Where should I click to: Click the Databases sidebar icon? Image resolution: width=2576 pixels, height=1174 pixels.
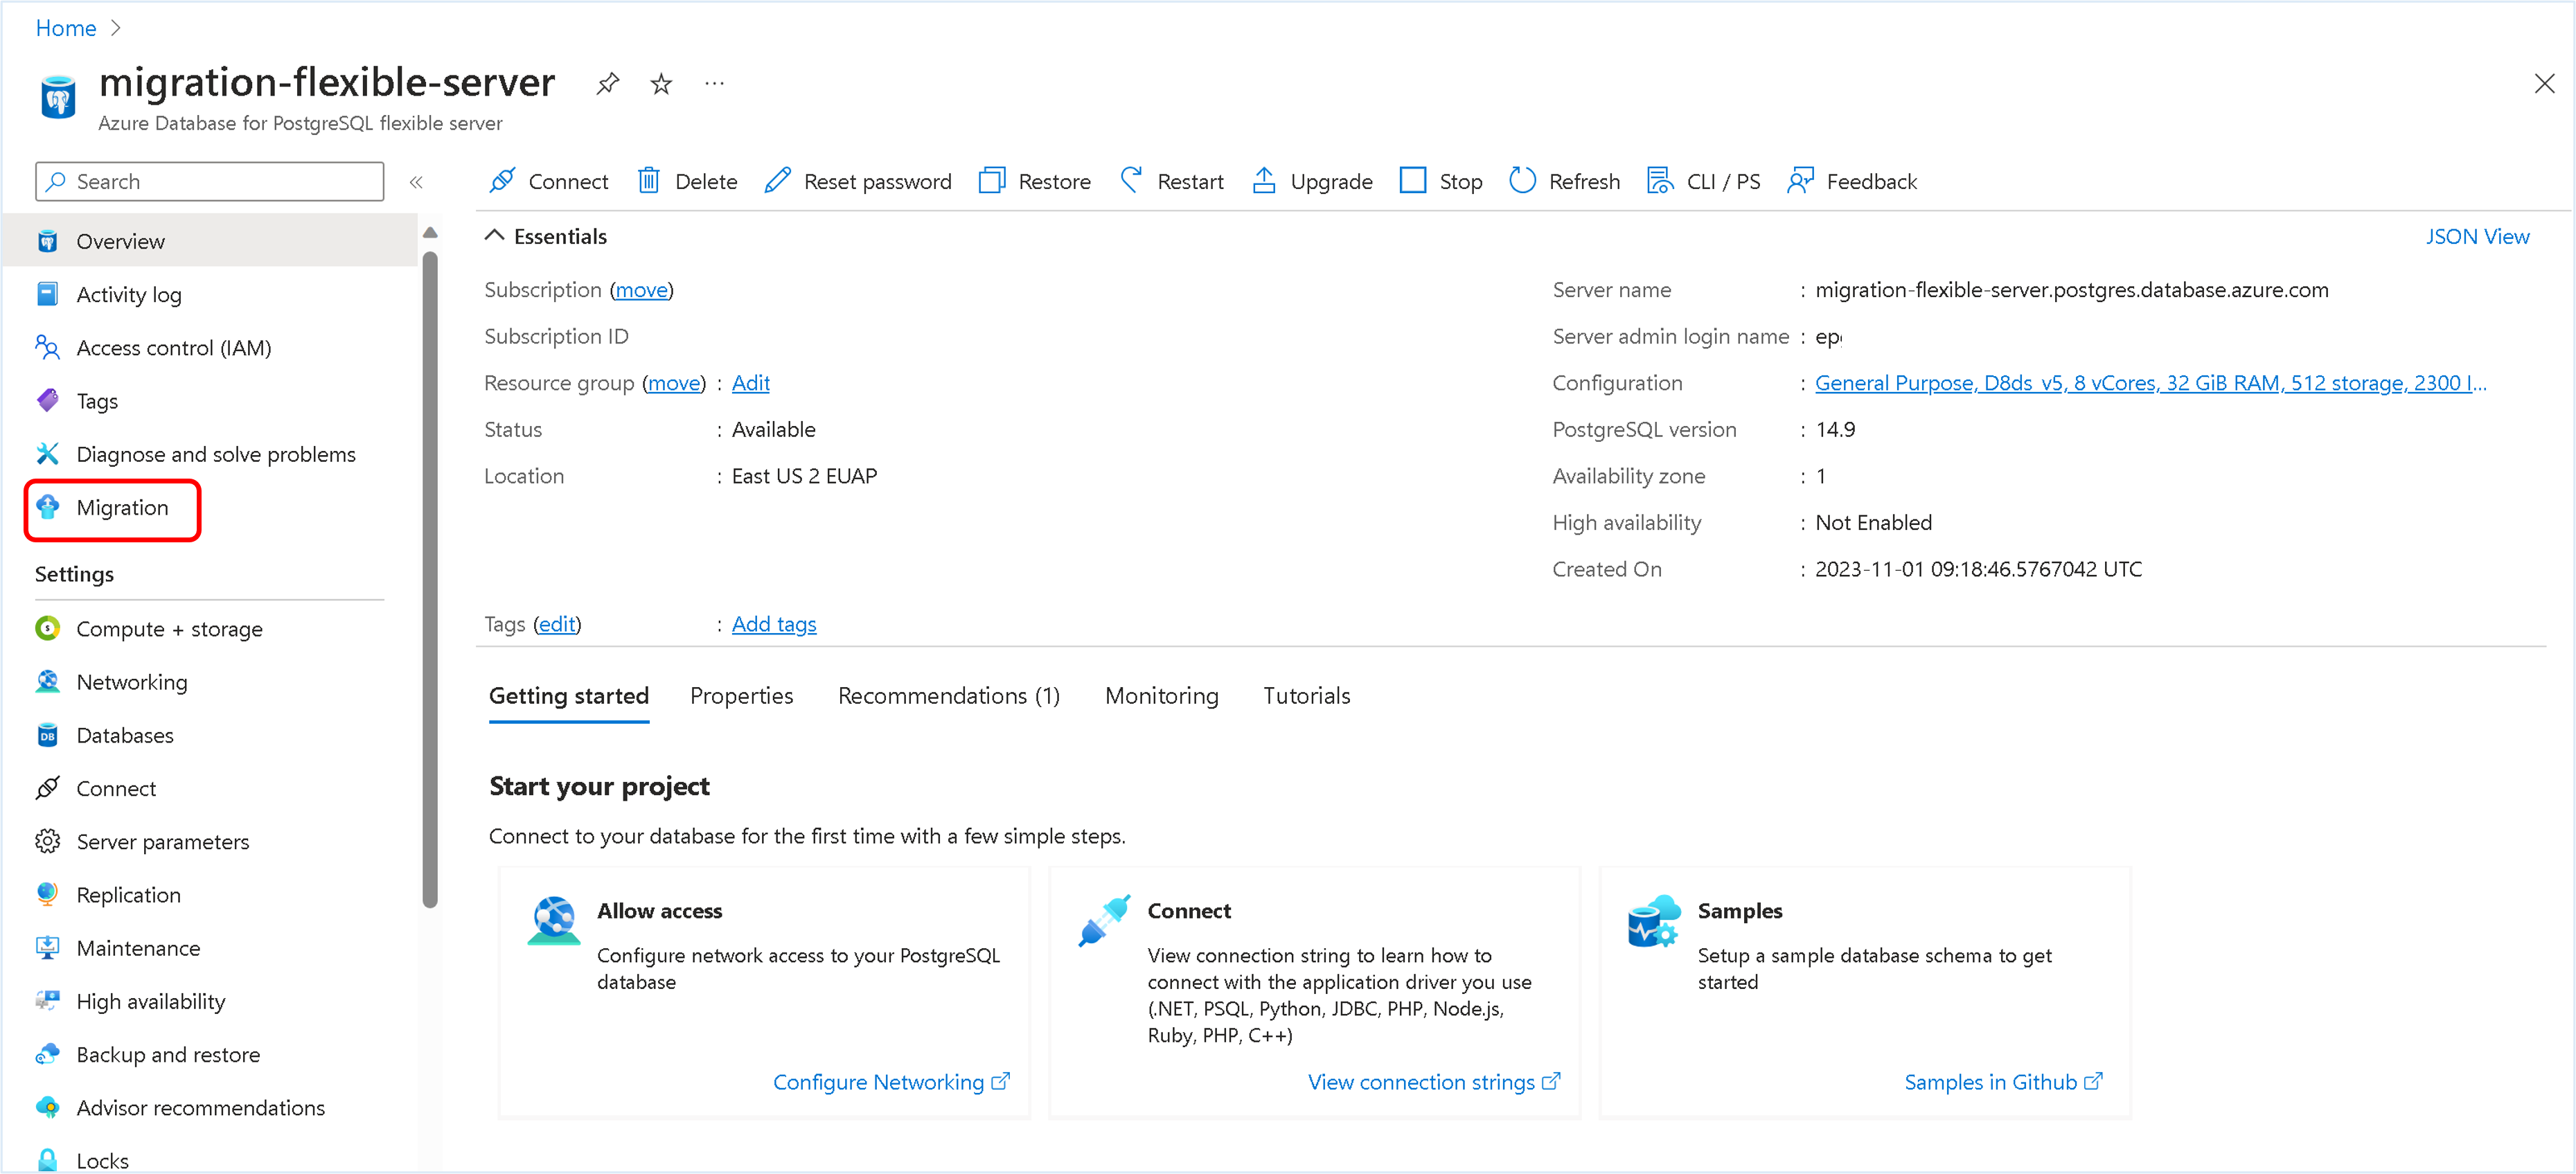pyautogui.click(x=47, y=735)
